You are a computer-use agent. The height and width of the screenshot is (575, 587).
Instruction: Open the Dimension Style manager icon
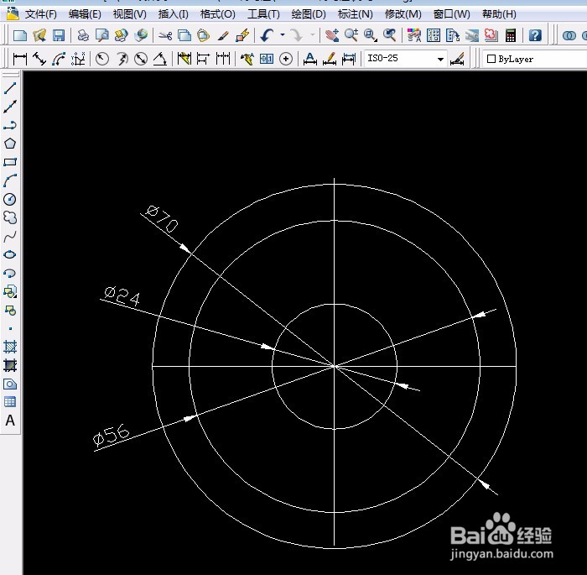[x=458, y=59]
